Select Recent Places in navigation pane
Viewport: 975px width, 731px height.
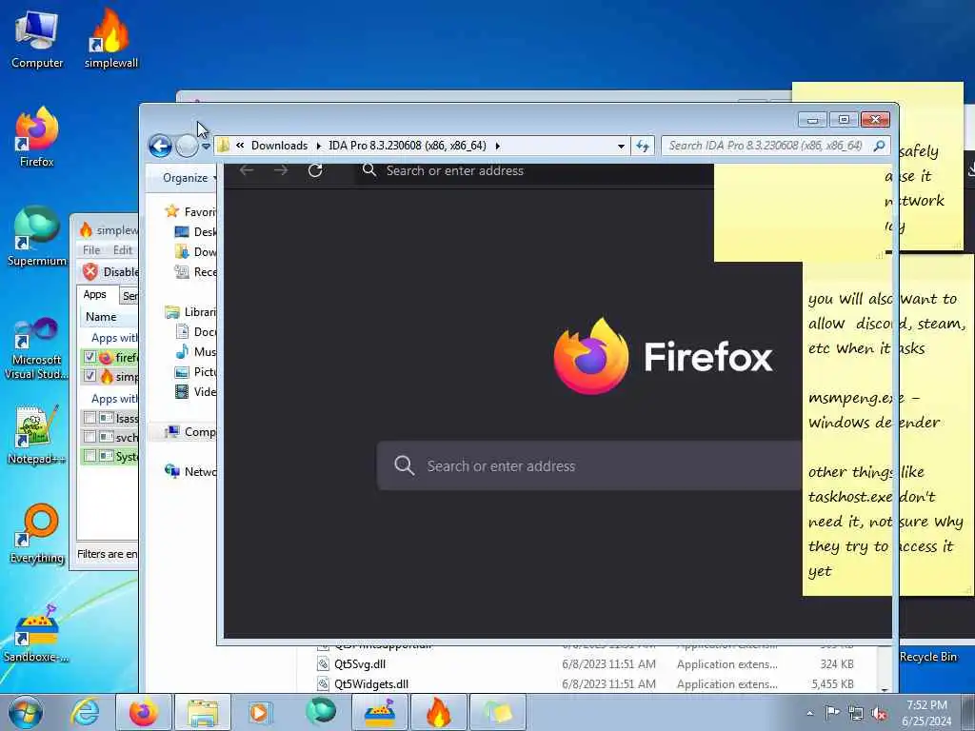[x=196, y=271]
